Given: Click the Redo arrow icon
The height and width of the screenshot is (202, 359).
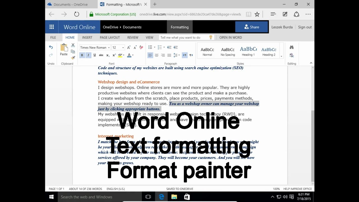Looking at the screenshot, I should click(51, 55).
